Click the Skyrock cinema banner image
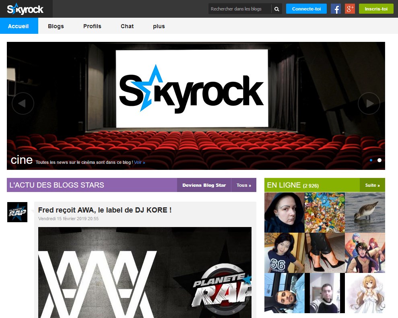 click(x=196, y=105)
